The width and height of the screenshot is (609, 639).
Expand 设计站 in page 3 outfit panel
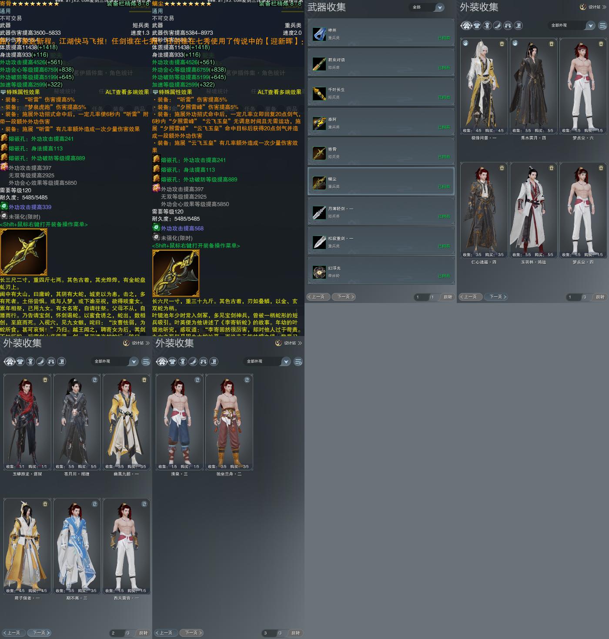pyautogui.click(x=289, y=343)
